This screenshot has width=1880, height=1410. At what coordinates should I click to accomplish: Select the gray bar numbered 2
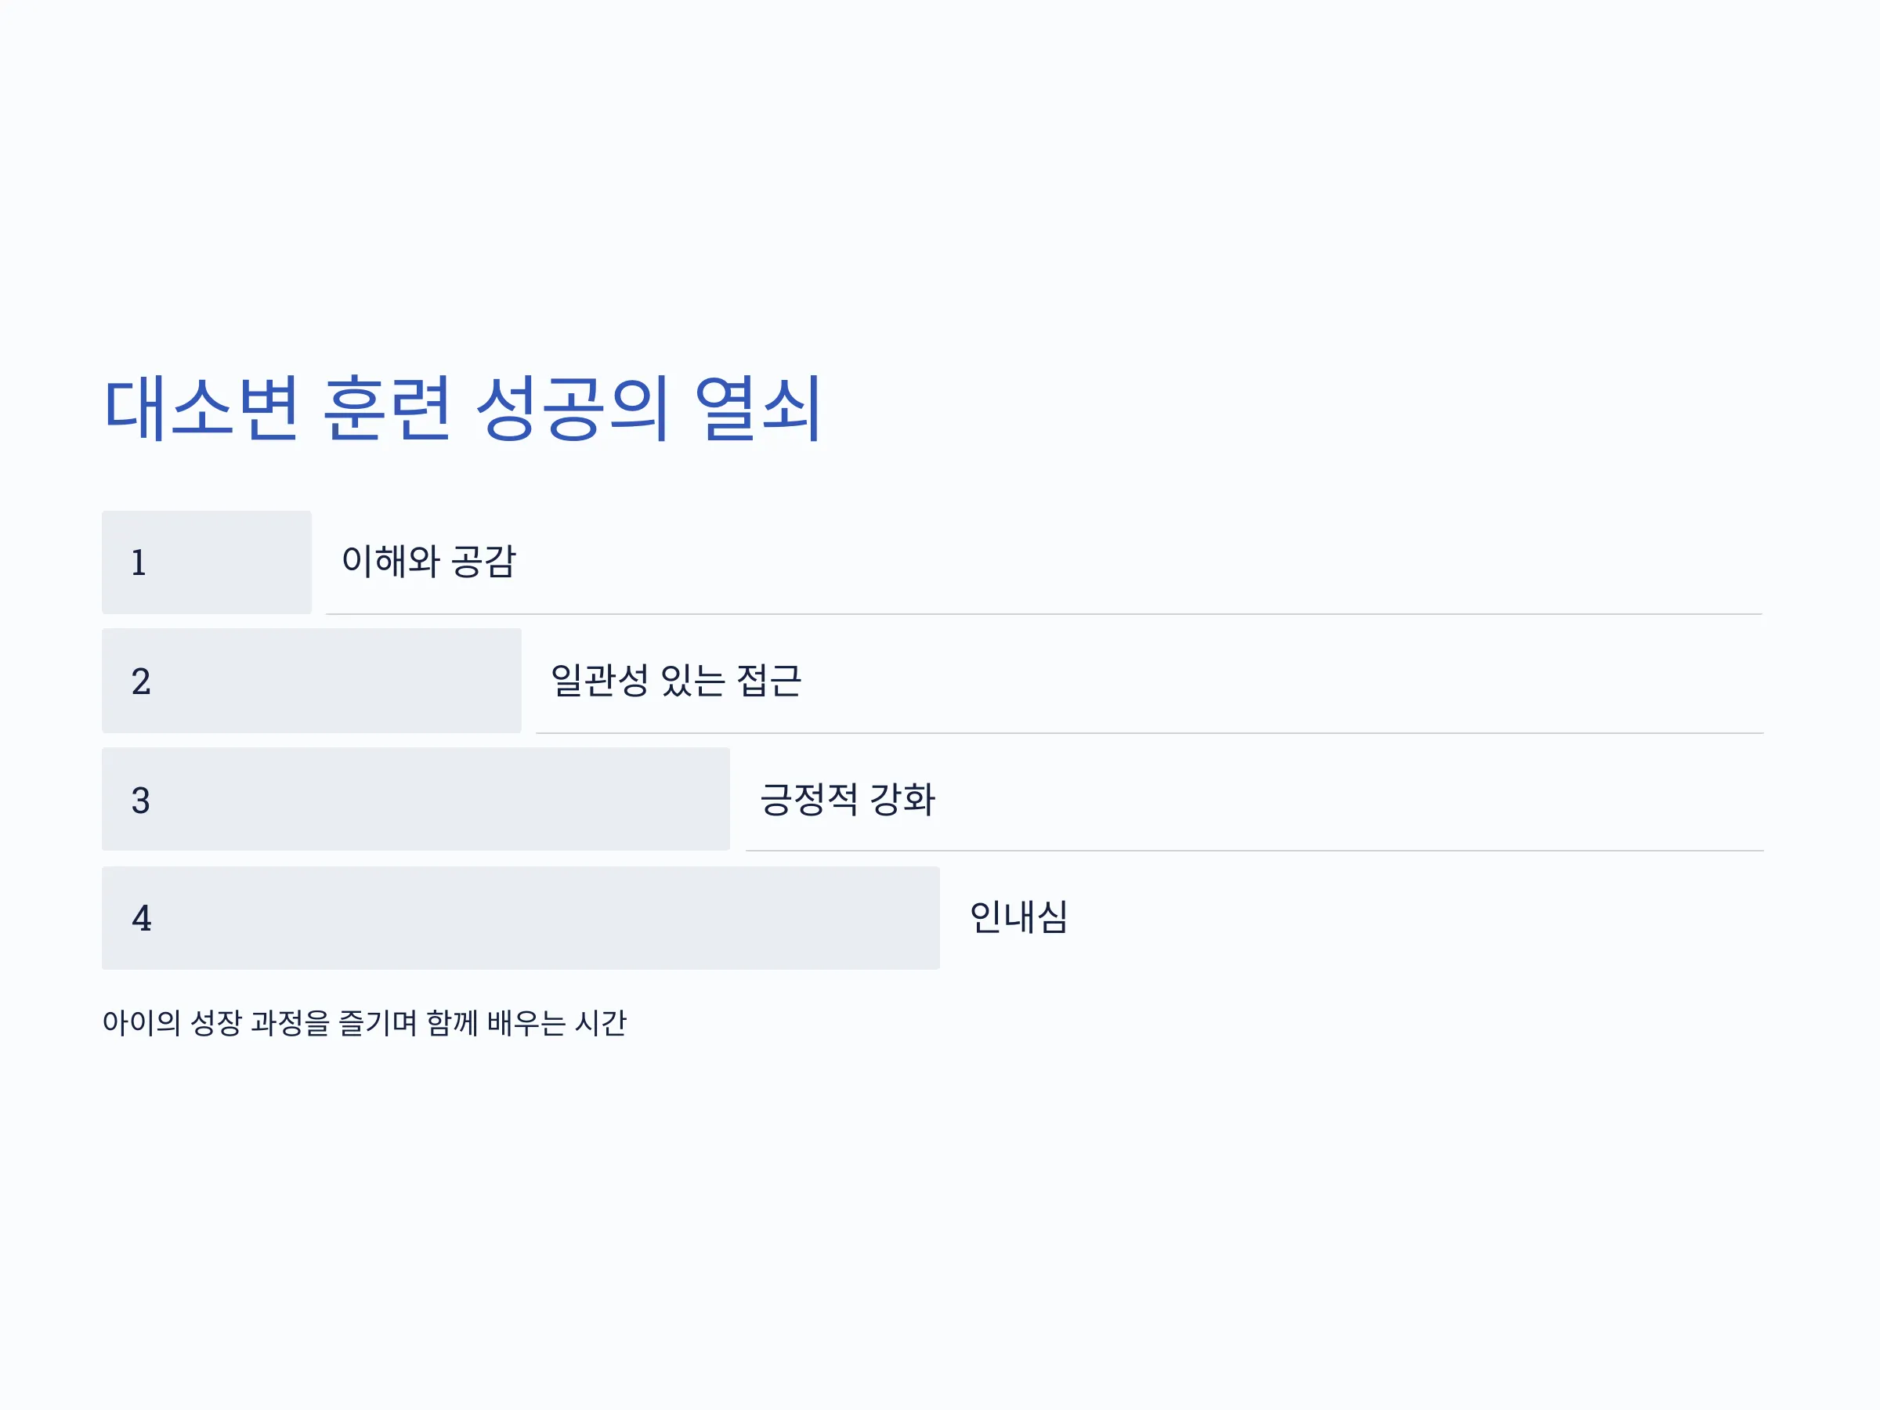pyautogui.click(x=311, y=681)
